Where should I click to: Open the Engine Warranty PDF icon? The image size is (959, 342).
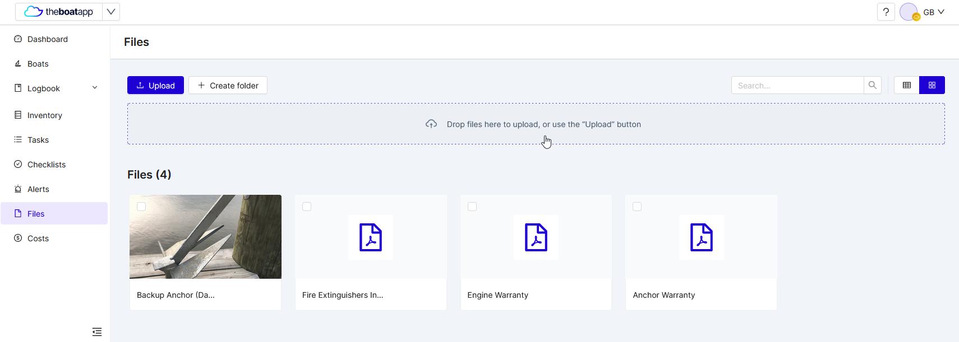coord(536,237)
